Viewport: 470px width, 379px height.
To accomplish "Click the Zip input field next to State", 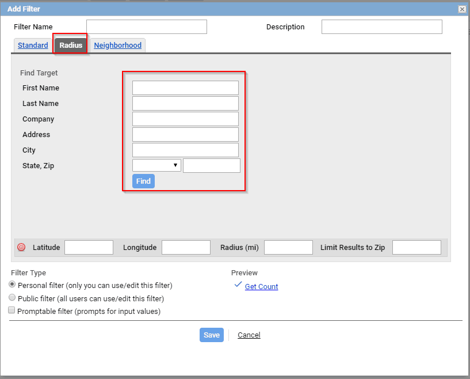I will (x=212, y=166).
